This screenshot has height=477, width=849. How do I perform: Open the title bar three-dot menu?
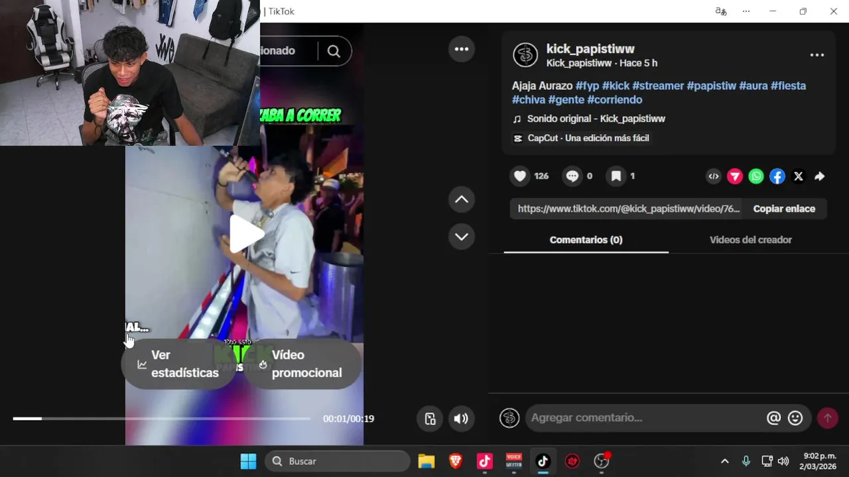click(x=746, y=11)
